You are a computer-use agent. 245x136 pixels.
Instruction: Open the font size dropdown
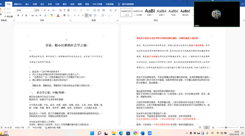[41, 10]
